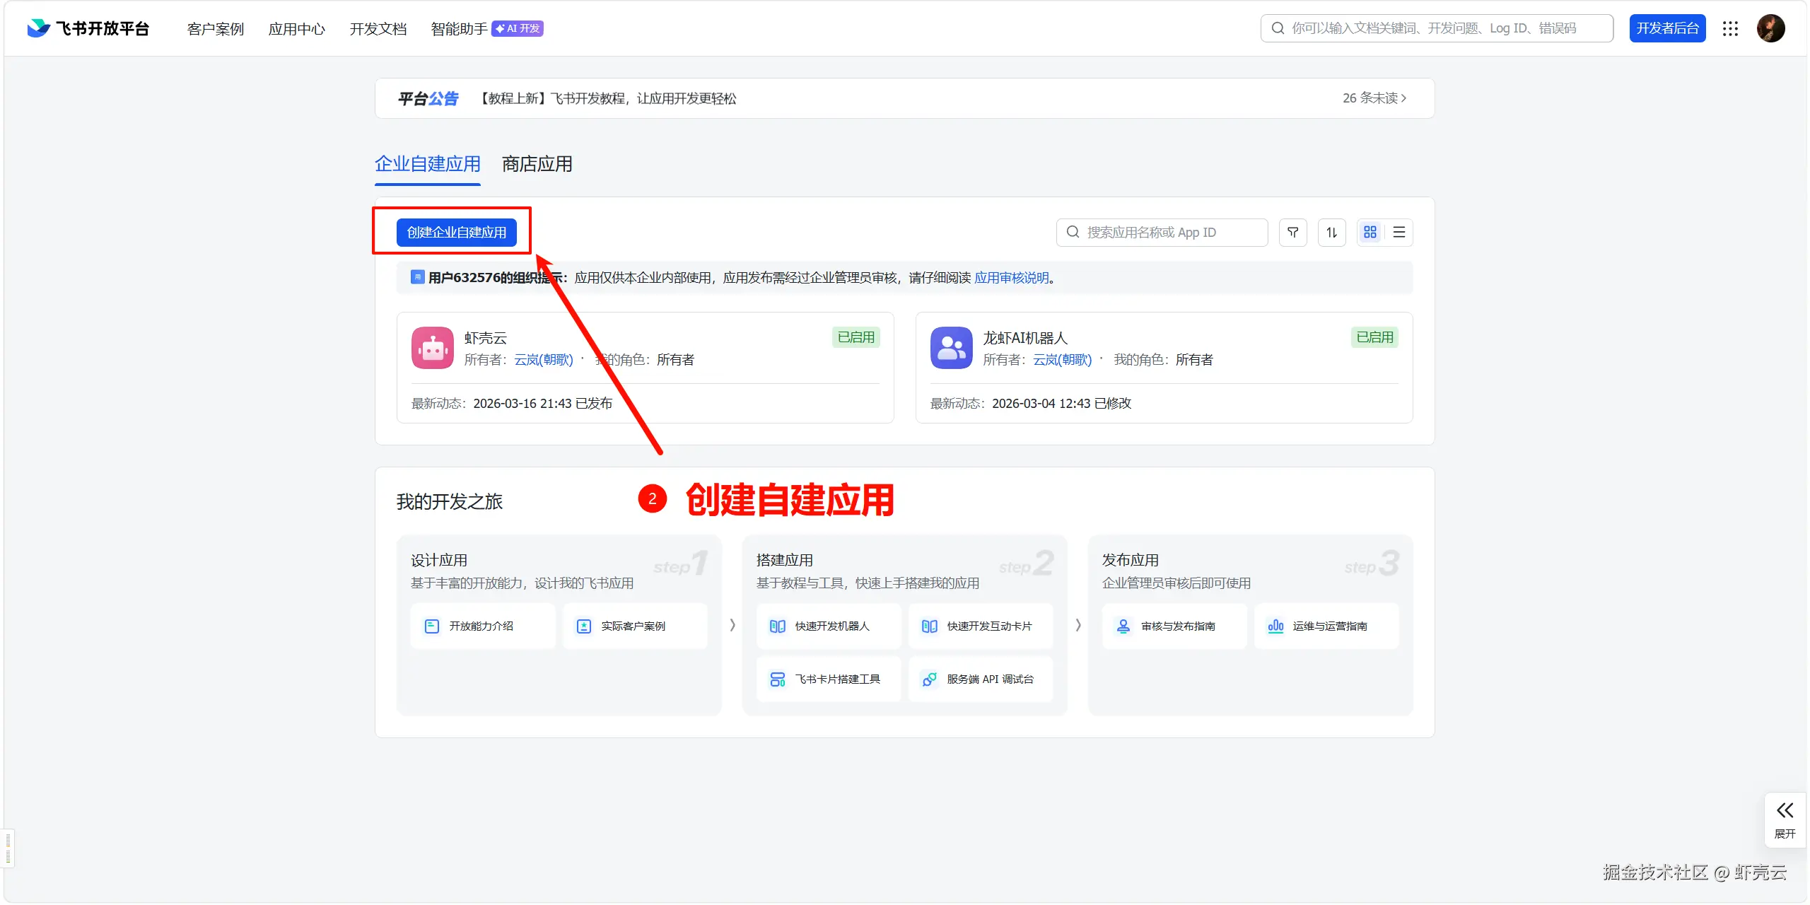Switch to the 商店应用 tab
The image size is (1810, 905).
tap(535, 164)
